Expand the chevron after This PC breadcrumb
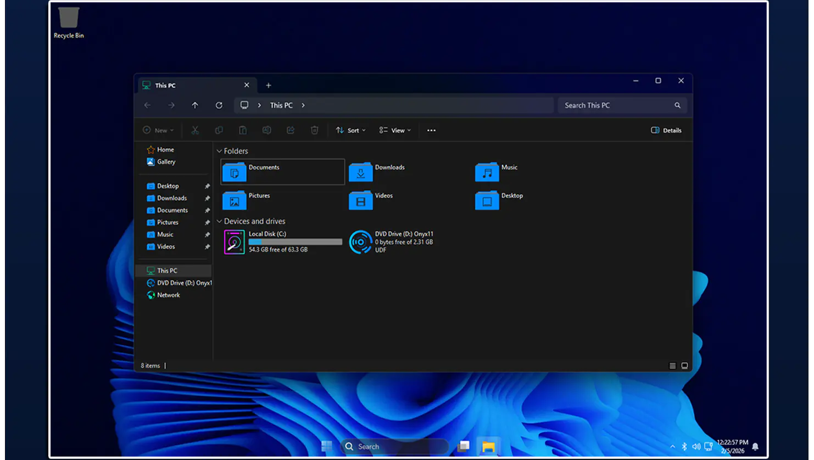 (x=303, y=105)
